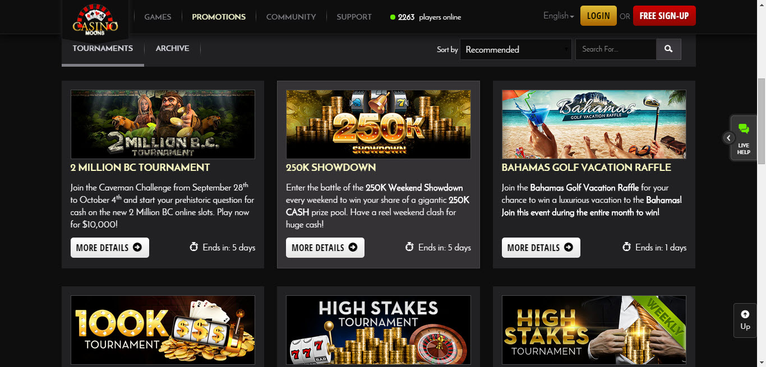This screenshot has height=367, width=766.
Task: Click the green players online indicator dot
Action: (x=393, y=17)
